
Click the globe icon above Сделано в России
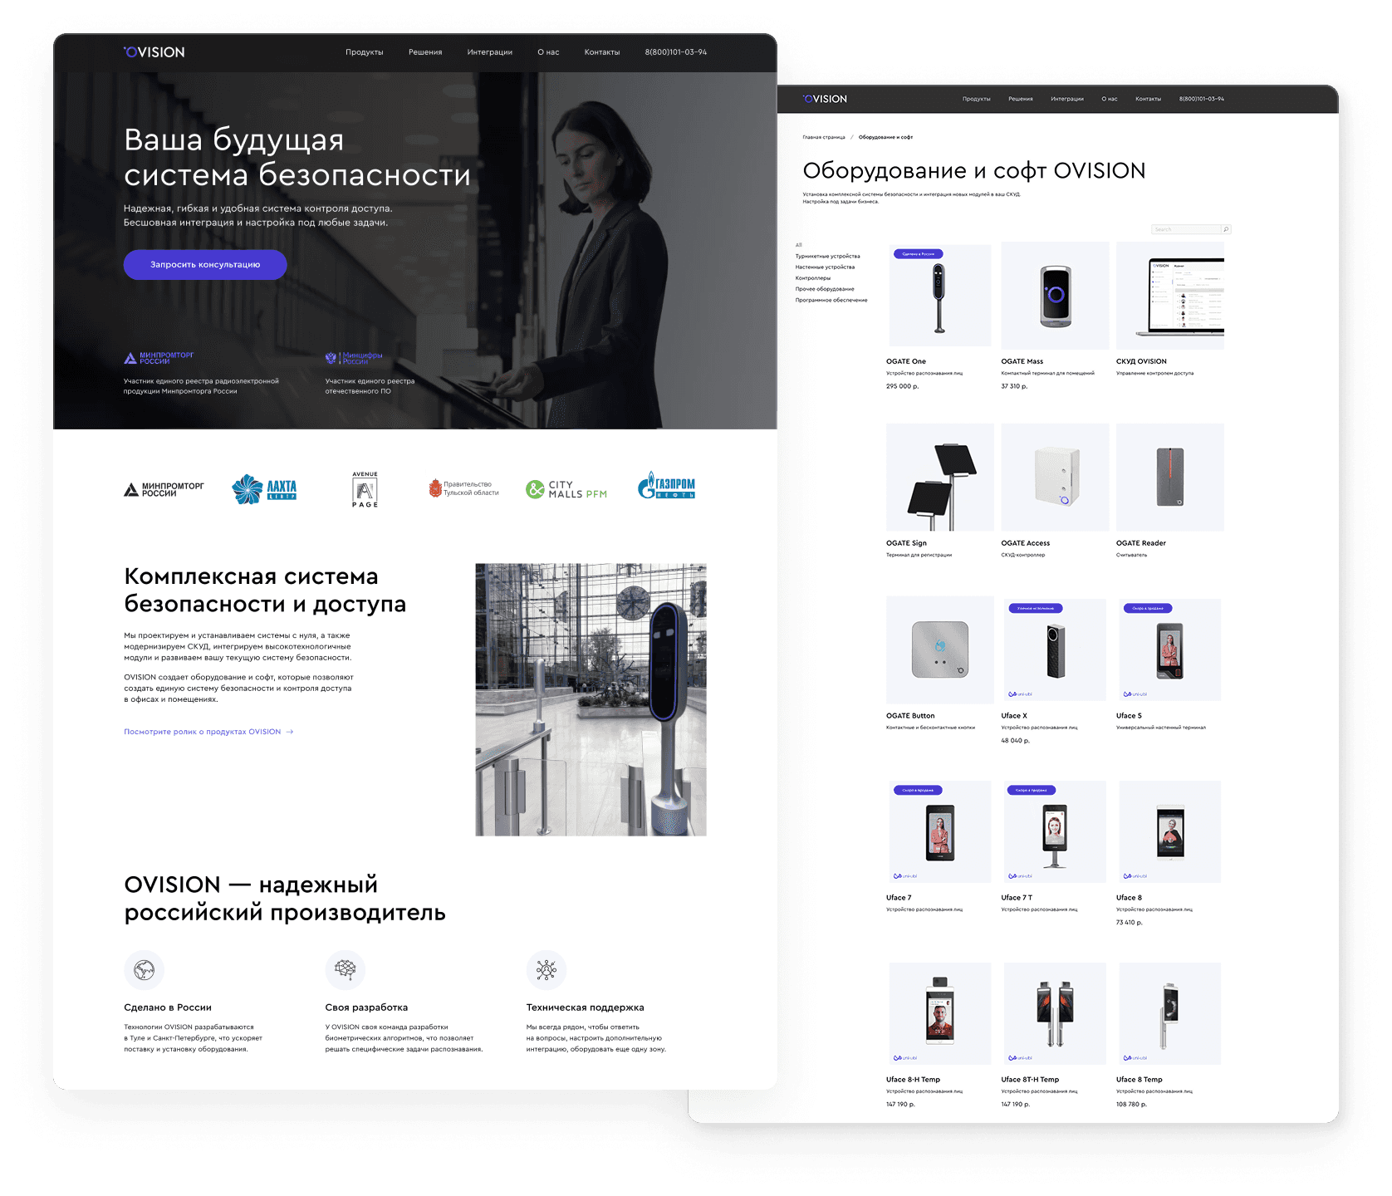144,970
